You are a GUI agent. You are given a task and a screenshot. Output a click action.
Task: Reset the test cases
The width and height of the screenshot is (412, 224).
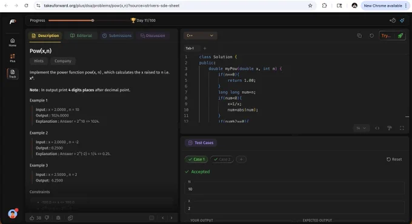click(394, 159)
